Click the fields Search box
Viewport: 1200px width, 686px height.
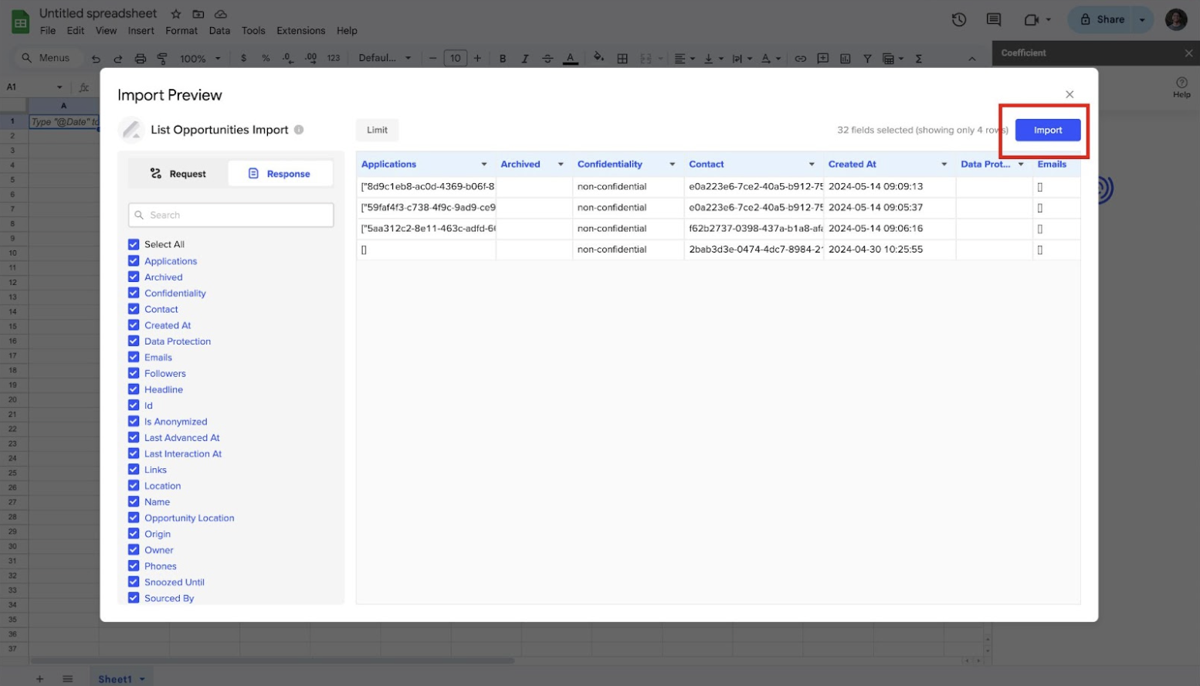tap(231, 215)
